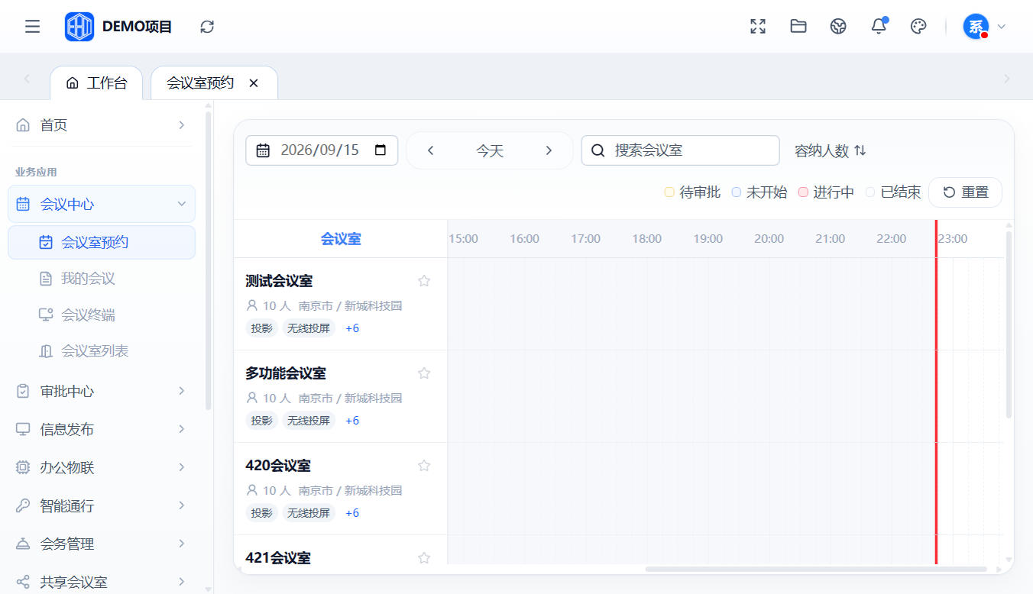Jump to 今天 in the schedule

pyautogui.click(x=490, y=150)
